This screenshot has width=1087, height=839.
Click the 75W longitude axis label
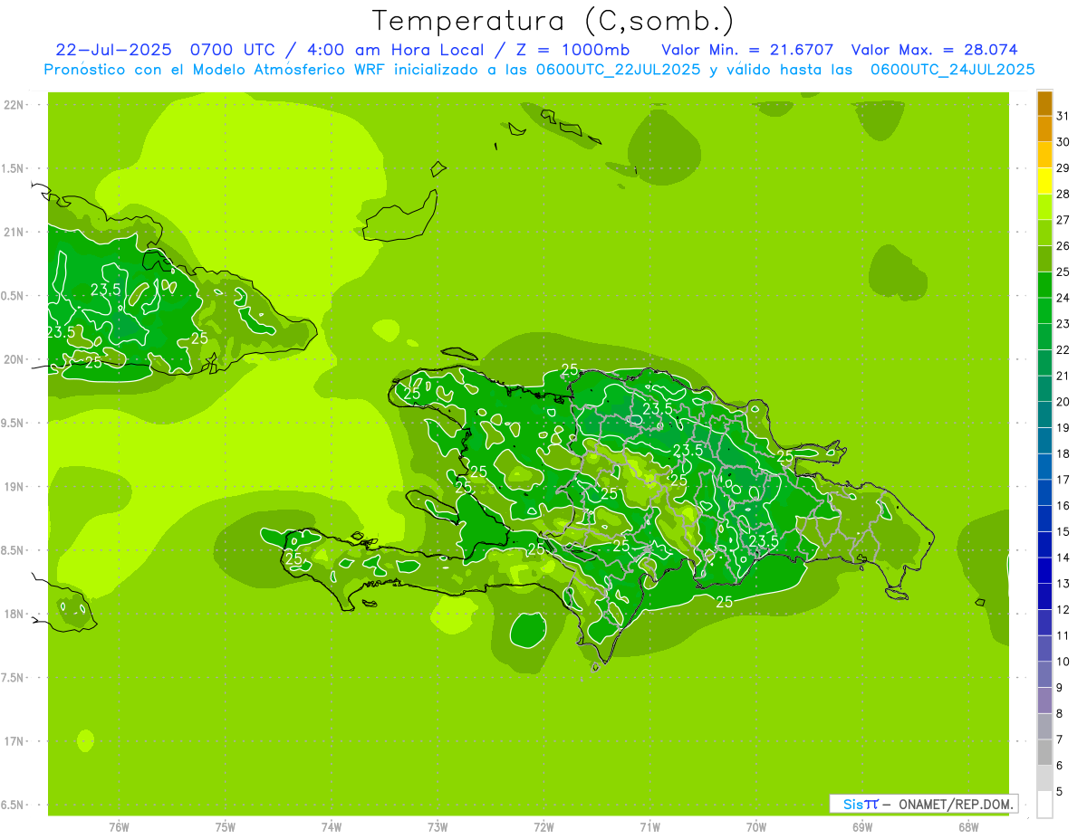click(x=226, y=826)
